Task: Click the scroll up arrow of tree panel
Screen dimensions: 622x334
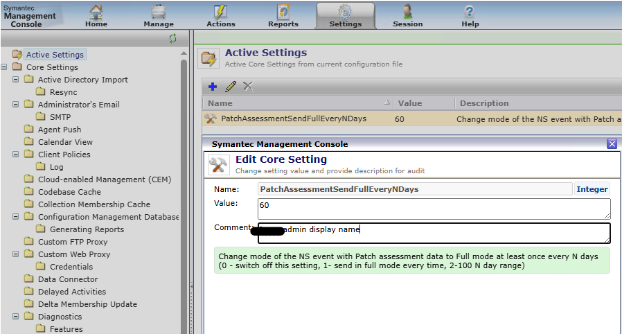Action: click(x=184, y=53)
